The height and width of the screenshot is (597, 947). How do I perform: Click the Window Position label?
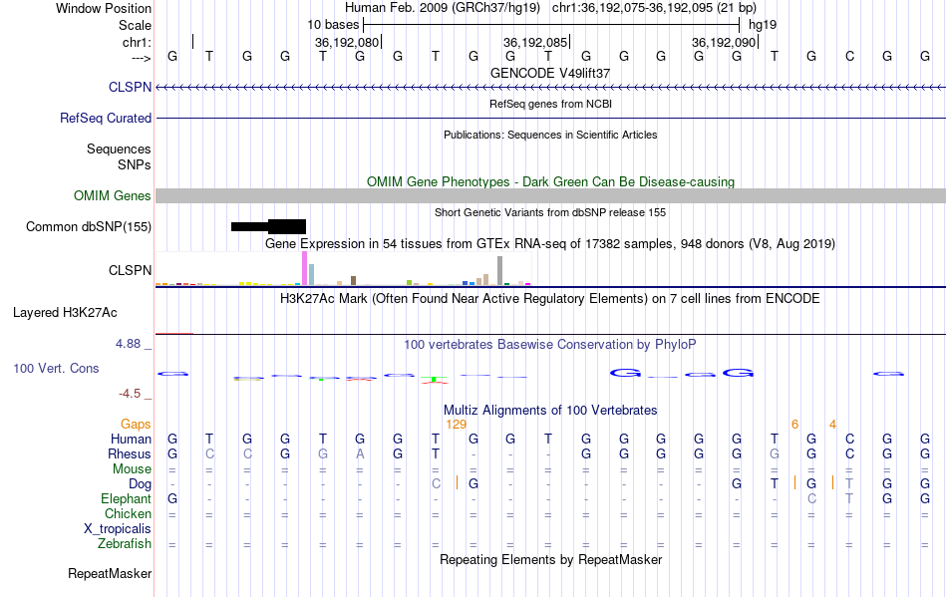click(104, 8)
